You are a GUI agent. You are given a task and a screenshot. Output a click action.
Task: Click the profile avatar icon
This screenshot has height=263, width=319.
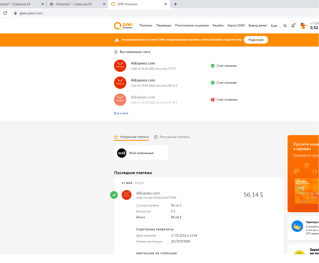[304, 26]
